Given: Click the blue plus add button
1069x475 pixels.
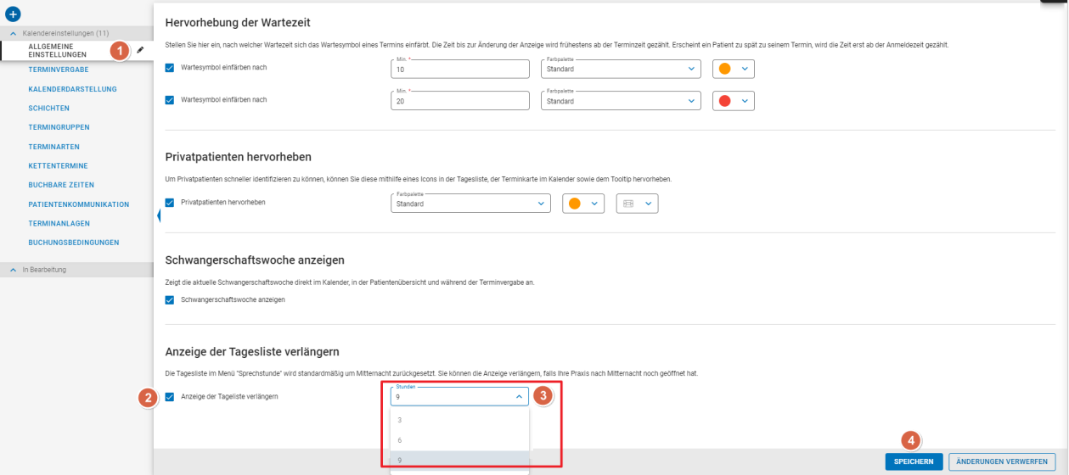Looking at the screenshot, I should pos(13,14).
